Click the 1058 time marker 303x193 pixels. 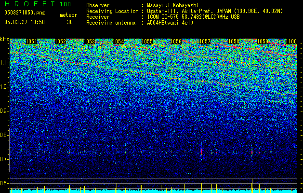[x=234, y=41]
